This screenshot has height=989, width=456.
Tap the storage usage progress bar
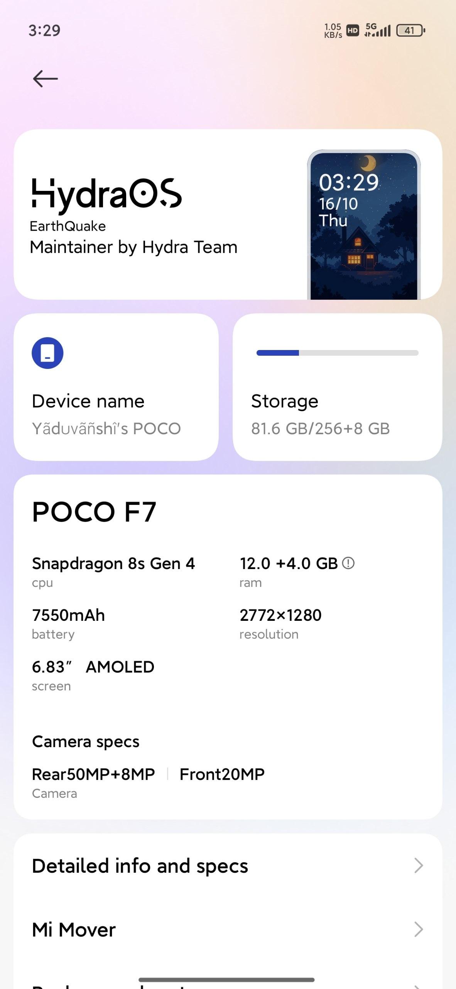[x=337, y=353]
